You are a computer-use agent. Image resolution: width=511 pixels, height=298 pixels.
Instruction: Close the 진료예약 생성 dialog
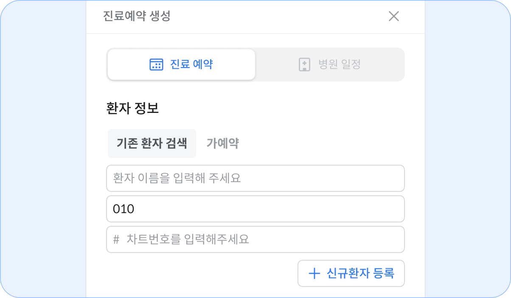click(394, 17)
